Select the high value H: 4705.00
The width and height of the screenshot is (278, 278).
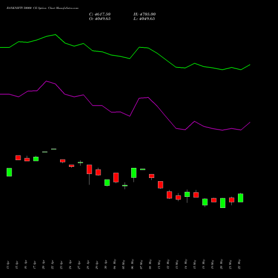pyautogui.click(x=145, y=14)
